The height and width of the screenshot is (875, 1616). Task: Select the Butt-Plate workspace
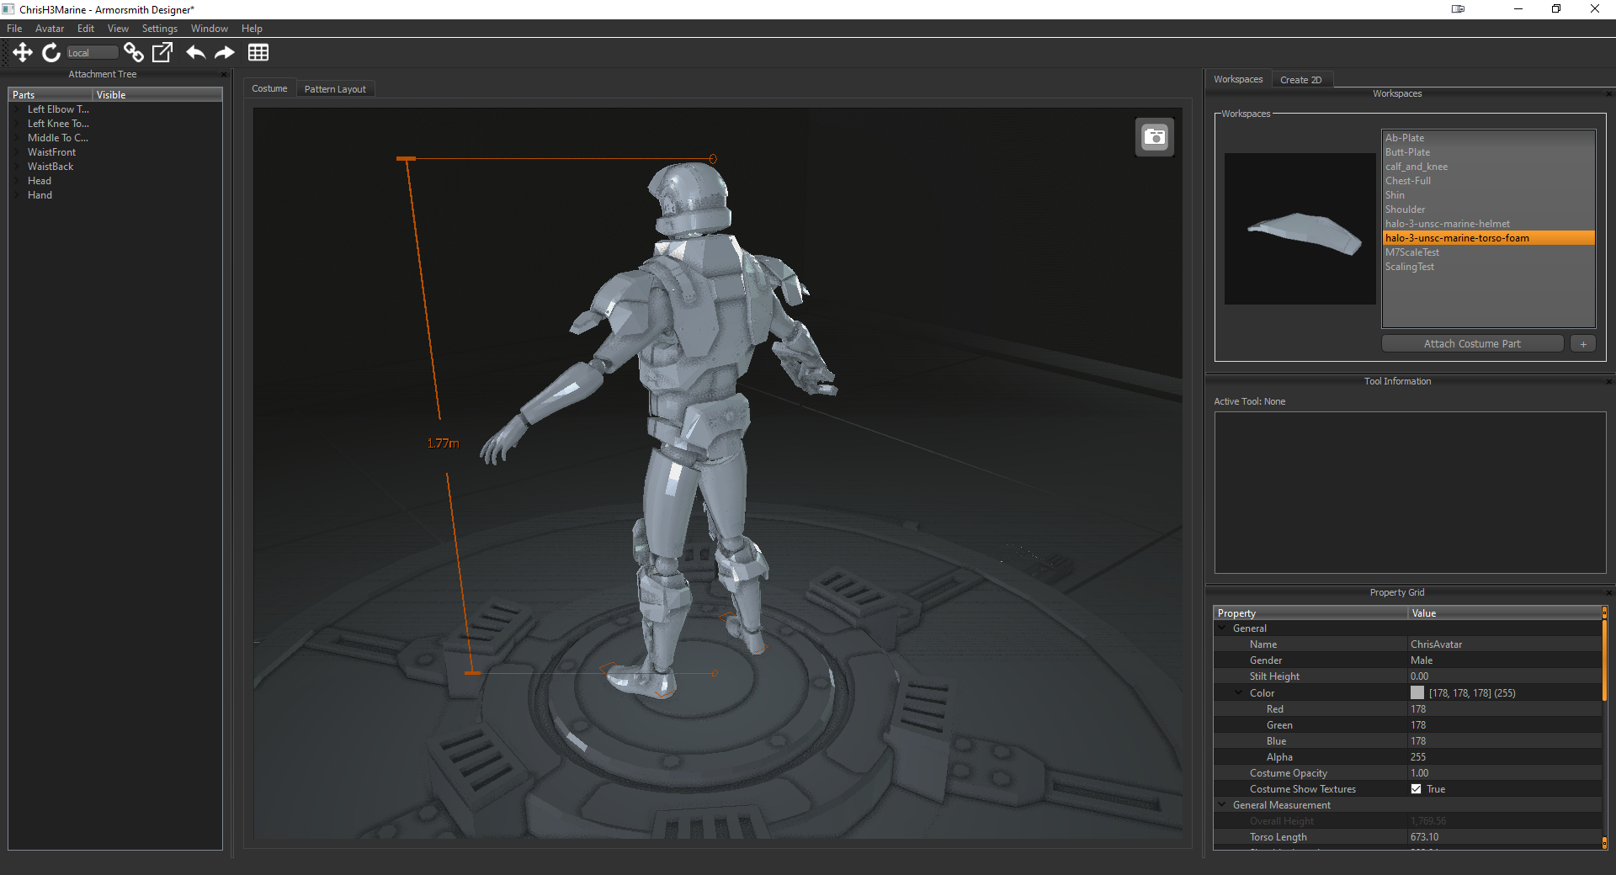[x=1488, y=152]
